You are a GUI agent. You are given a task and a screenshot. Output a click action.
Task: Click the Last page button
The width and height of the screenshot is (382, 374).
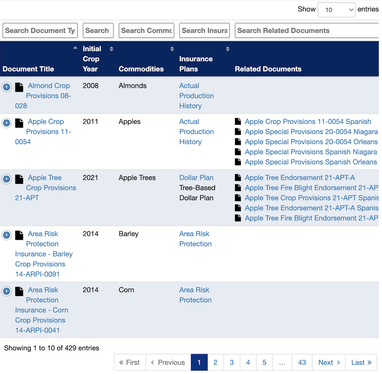point(361,362)
